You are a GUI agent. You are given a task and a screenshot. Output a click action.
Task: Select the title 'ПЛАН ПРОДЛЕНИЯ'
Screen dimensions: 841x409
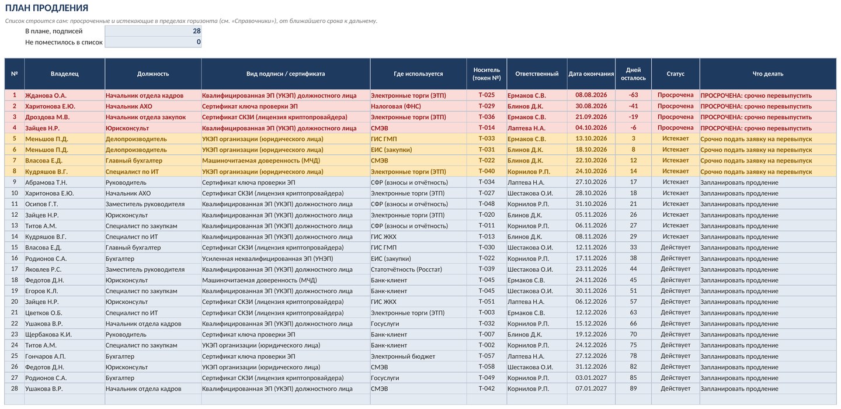(47, 8)
